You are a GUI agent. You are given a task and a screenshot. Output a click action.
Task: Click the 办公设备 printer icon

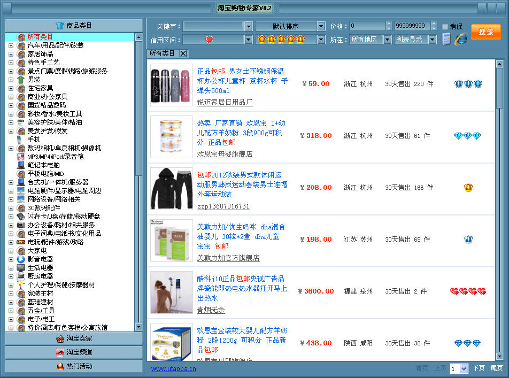[x=21, y=225]
